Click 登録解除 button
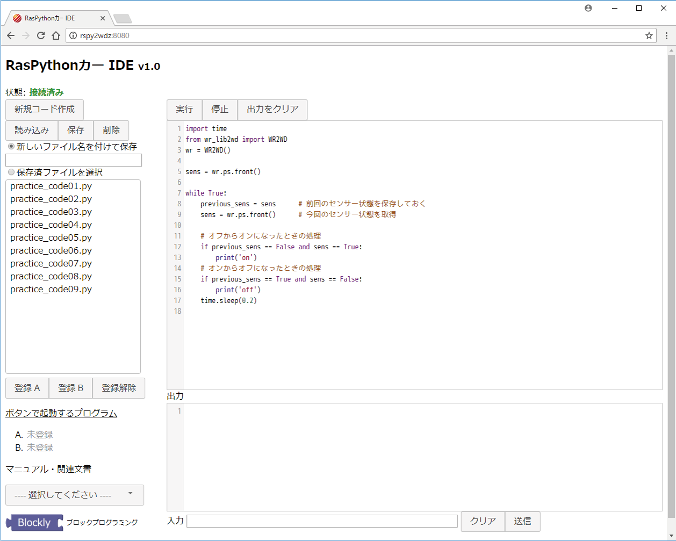The image size is (676, 541). coord(119,388)
